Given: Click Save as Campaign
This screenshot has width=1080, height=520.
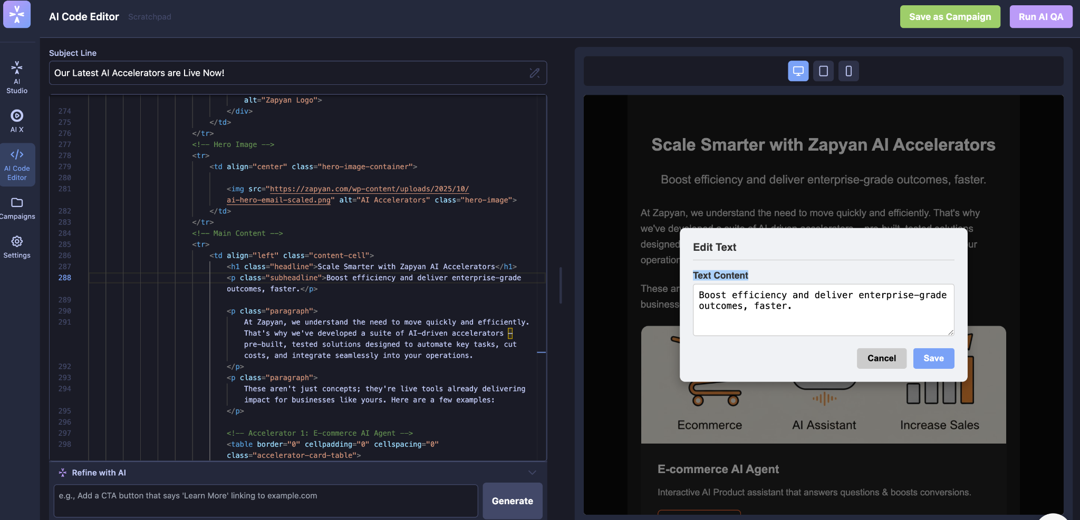Looking at the screenshot, I should (x=949, y=16).
